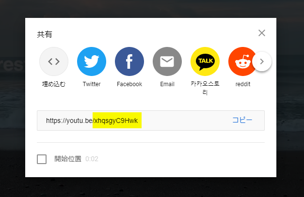Select the youtu.be share URL field
This screenshot has height=197, width=304.
click(151, 121)
